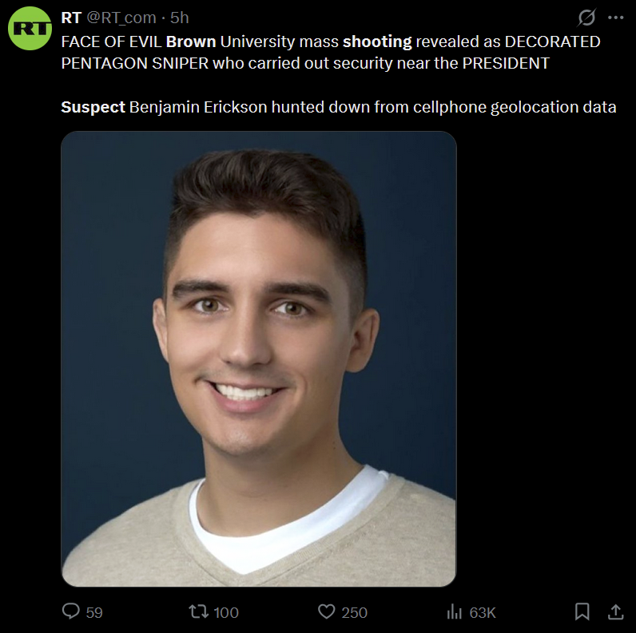The width and height of the screenshot is (636, 633).
Task: Open the three-dot more options menu
Action: pos(615,18)
